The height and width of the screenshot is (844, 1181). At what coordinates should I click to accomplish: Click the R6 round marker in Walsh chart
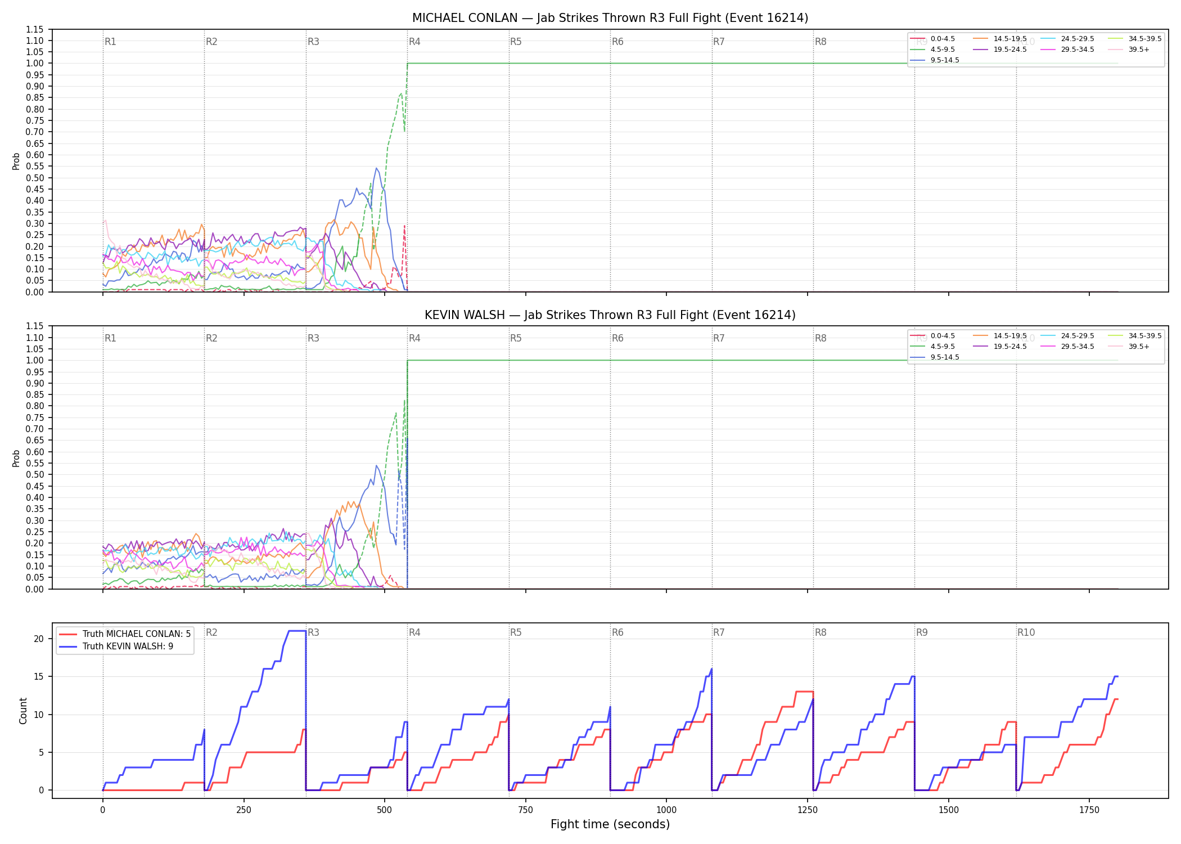[x=617, y=338]
